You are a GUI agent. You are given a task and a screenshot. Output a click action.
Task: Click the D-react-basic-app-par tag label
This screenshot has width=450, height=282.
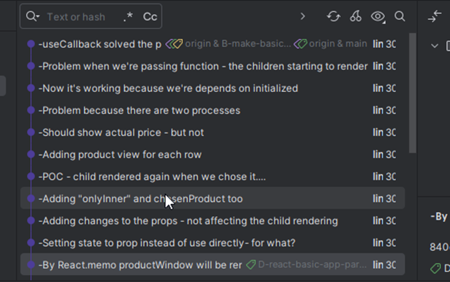tap(307, 265)
